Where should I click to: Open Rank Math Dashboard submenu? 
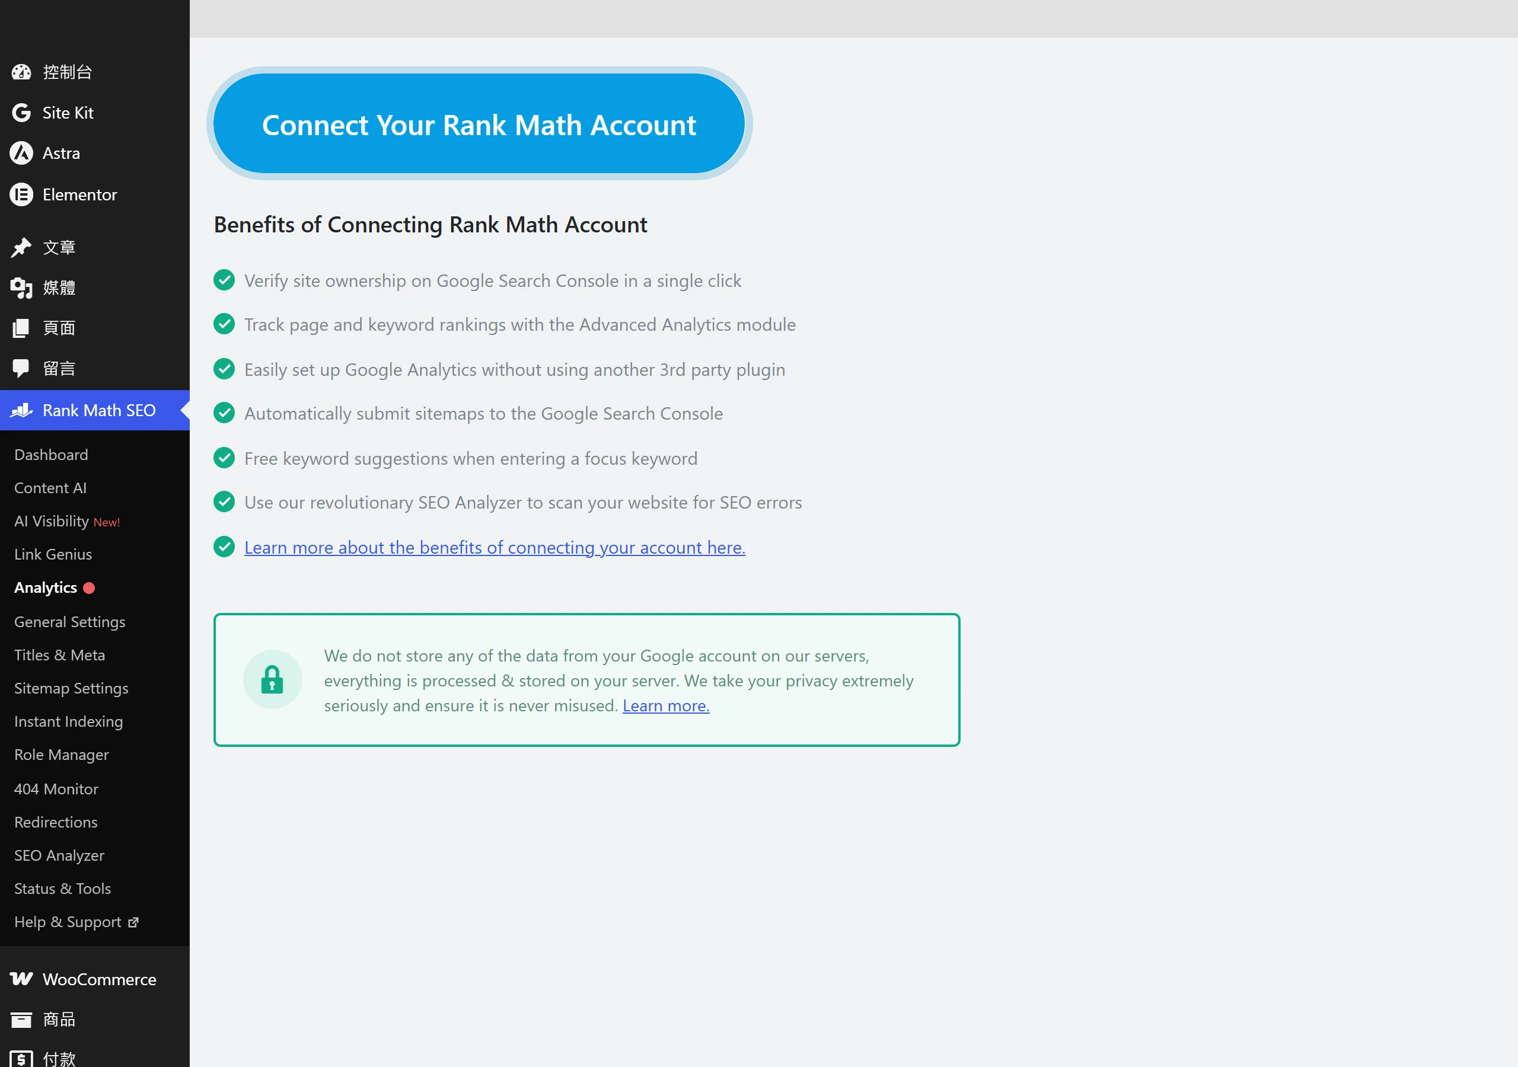(51, 455)
